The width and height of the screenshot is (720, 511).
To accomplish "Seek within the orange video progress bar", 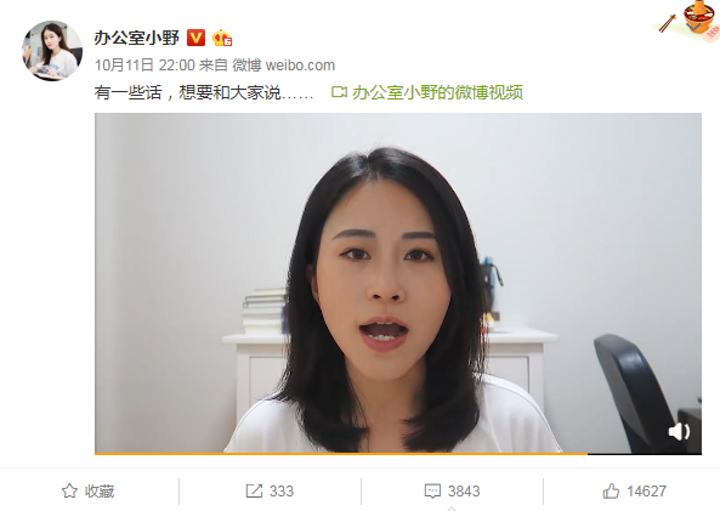I will (341, 454).
